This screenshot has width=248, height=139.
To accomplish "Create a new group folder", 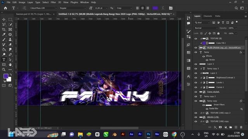I will (x=231, y=127).
